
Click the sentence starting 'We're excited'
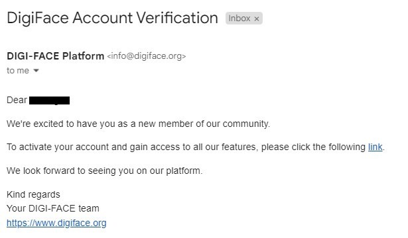[138, 124]
